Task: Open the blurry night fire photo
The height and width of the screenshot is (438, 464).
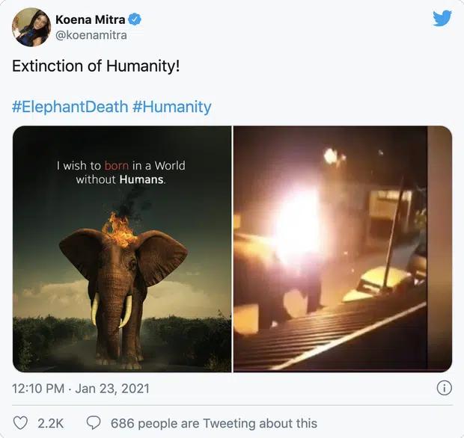Action: [x=343, y=248]
